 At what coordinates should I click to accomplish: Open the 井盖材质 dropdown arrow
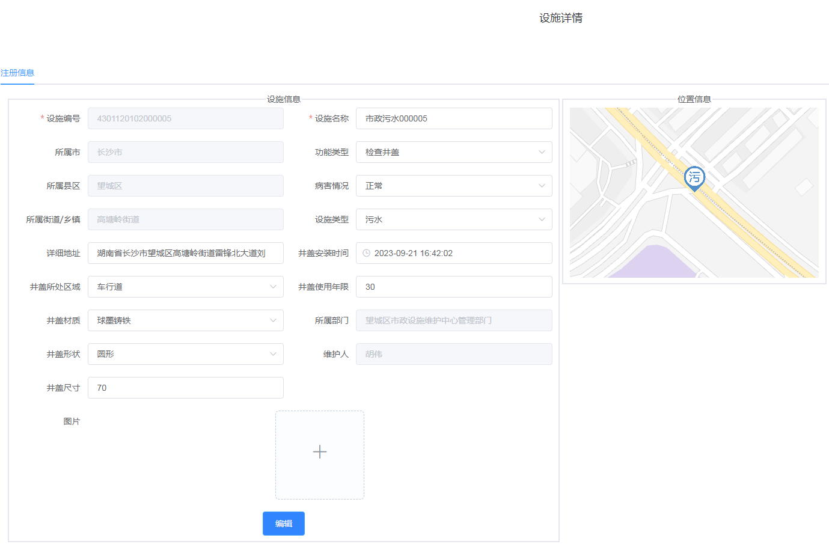pos(272,320)
